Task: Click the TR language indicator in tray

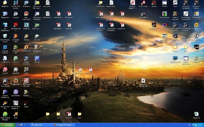Action: (x=189, y=125)
